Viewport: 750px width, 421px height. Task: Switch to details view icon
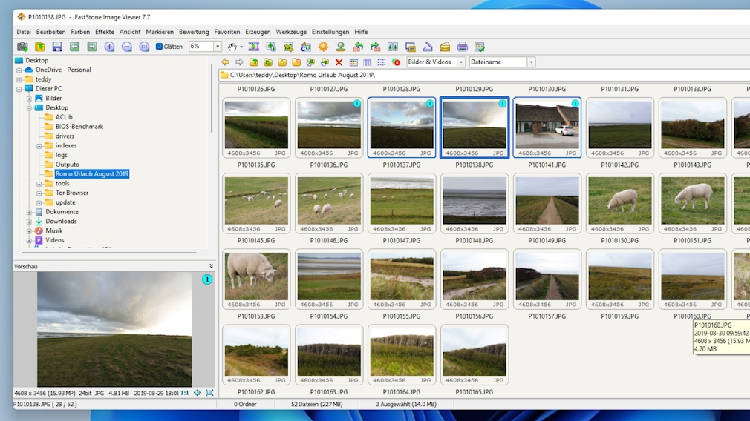368,62
